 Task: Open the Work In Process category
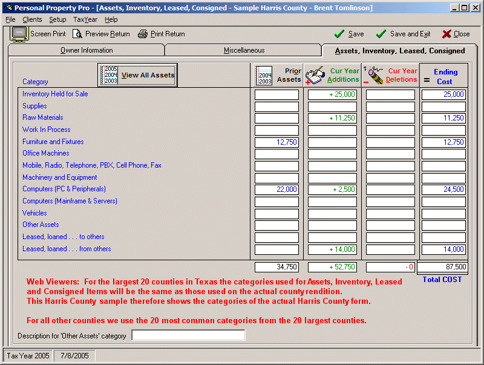pyautogui.click(x=47, y=130)
